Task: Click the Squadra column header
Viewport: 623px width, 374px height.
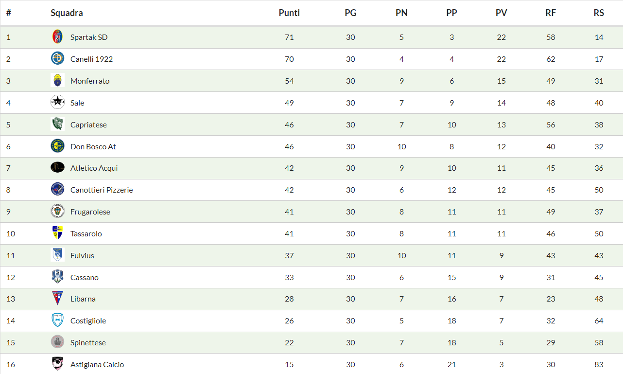Action: 67,13
